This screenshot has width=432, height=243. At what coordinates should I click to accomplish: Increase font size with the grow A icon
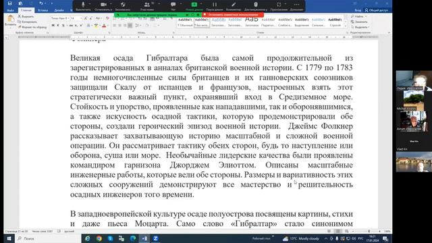(86, 18)
